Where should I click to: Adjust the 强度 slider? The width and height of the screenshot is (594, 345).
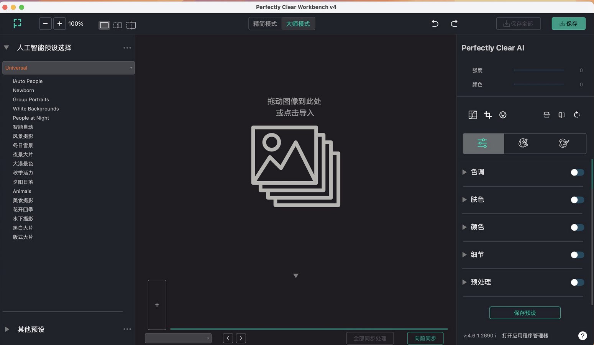pyautogui.click(x=539, y=70)
